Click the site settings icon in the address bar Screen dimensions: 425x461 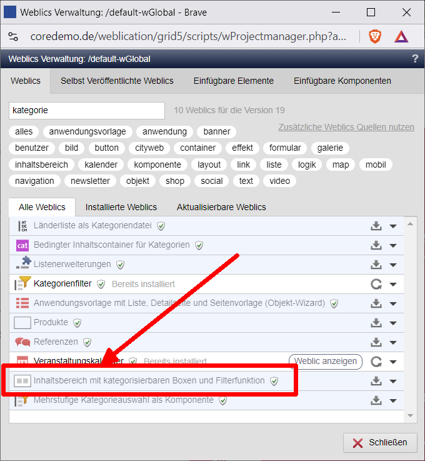(x=13, y=36)
